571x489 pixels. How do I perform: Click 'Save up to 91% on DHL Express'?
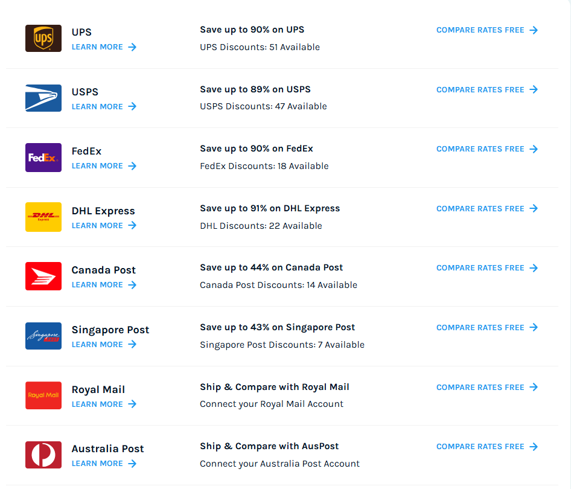point(270,209)
